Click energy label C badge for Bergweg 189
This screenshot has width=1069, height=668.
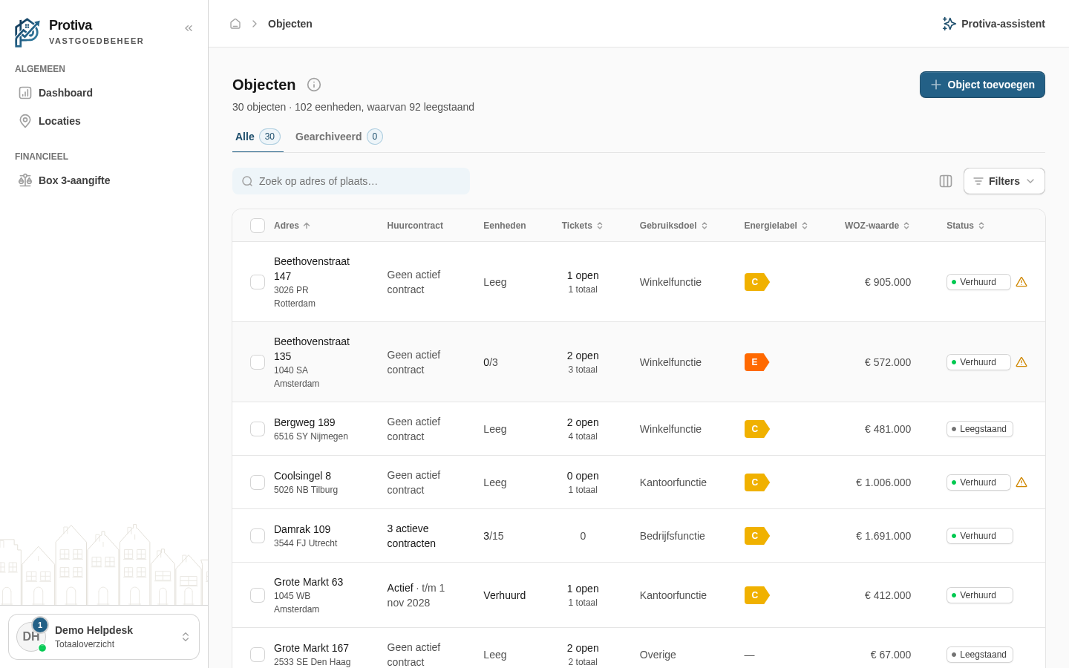tap(756, 429)
